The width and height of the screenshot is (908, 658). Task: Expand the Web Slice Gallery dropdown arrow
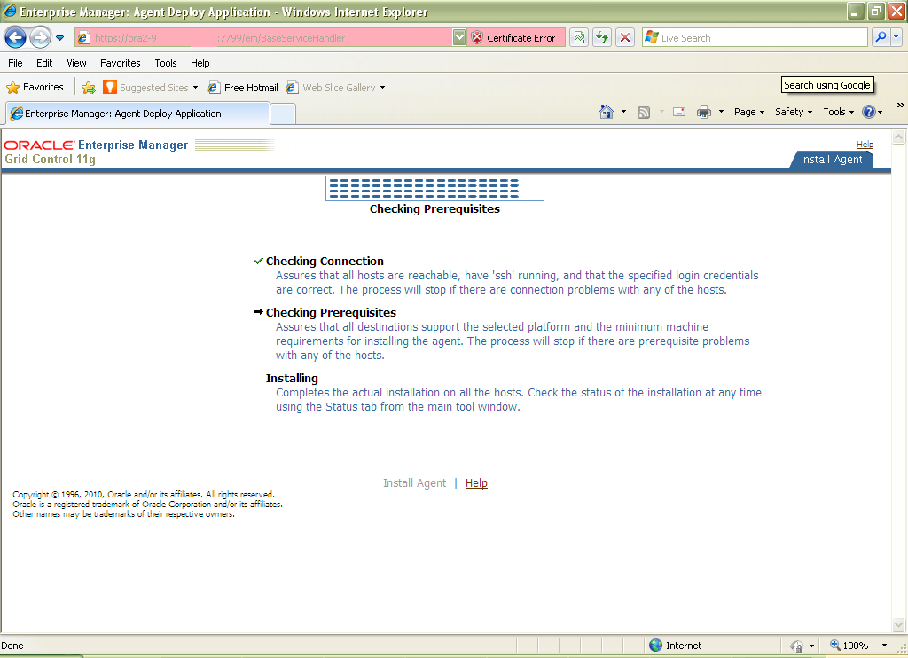coord(383,88)
